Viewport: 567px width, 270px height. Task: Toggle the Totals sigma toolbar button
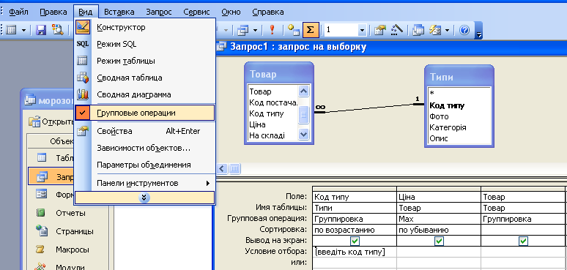click(x=311, y=30)
